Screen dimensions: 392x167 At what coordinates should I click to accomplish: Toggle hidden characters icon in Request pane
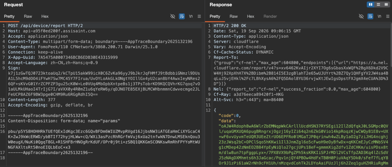tap(173, 16)
